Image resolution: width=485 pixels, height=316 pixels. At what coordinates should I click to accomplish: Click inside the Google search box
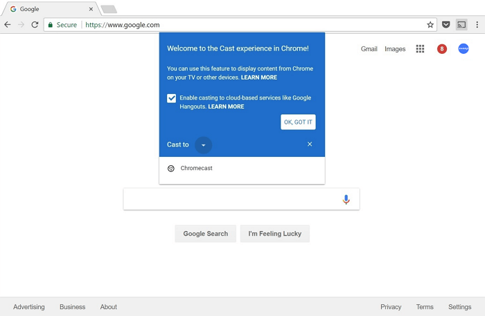(229, 199)
